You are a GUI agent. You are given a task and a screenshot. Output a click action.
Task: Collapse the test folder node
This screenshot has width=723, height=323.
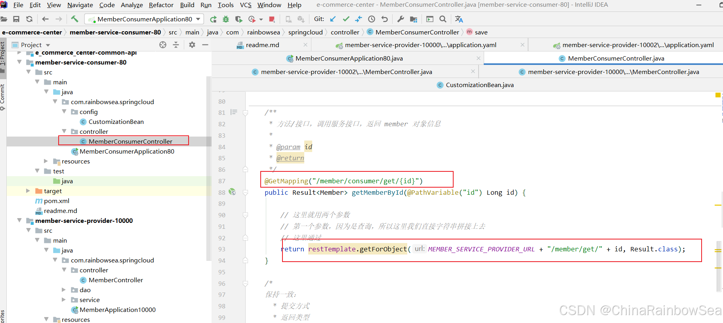point(37,171)
